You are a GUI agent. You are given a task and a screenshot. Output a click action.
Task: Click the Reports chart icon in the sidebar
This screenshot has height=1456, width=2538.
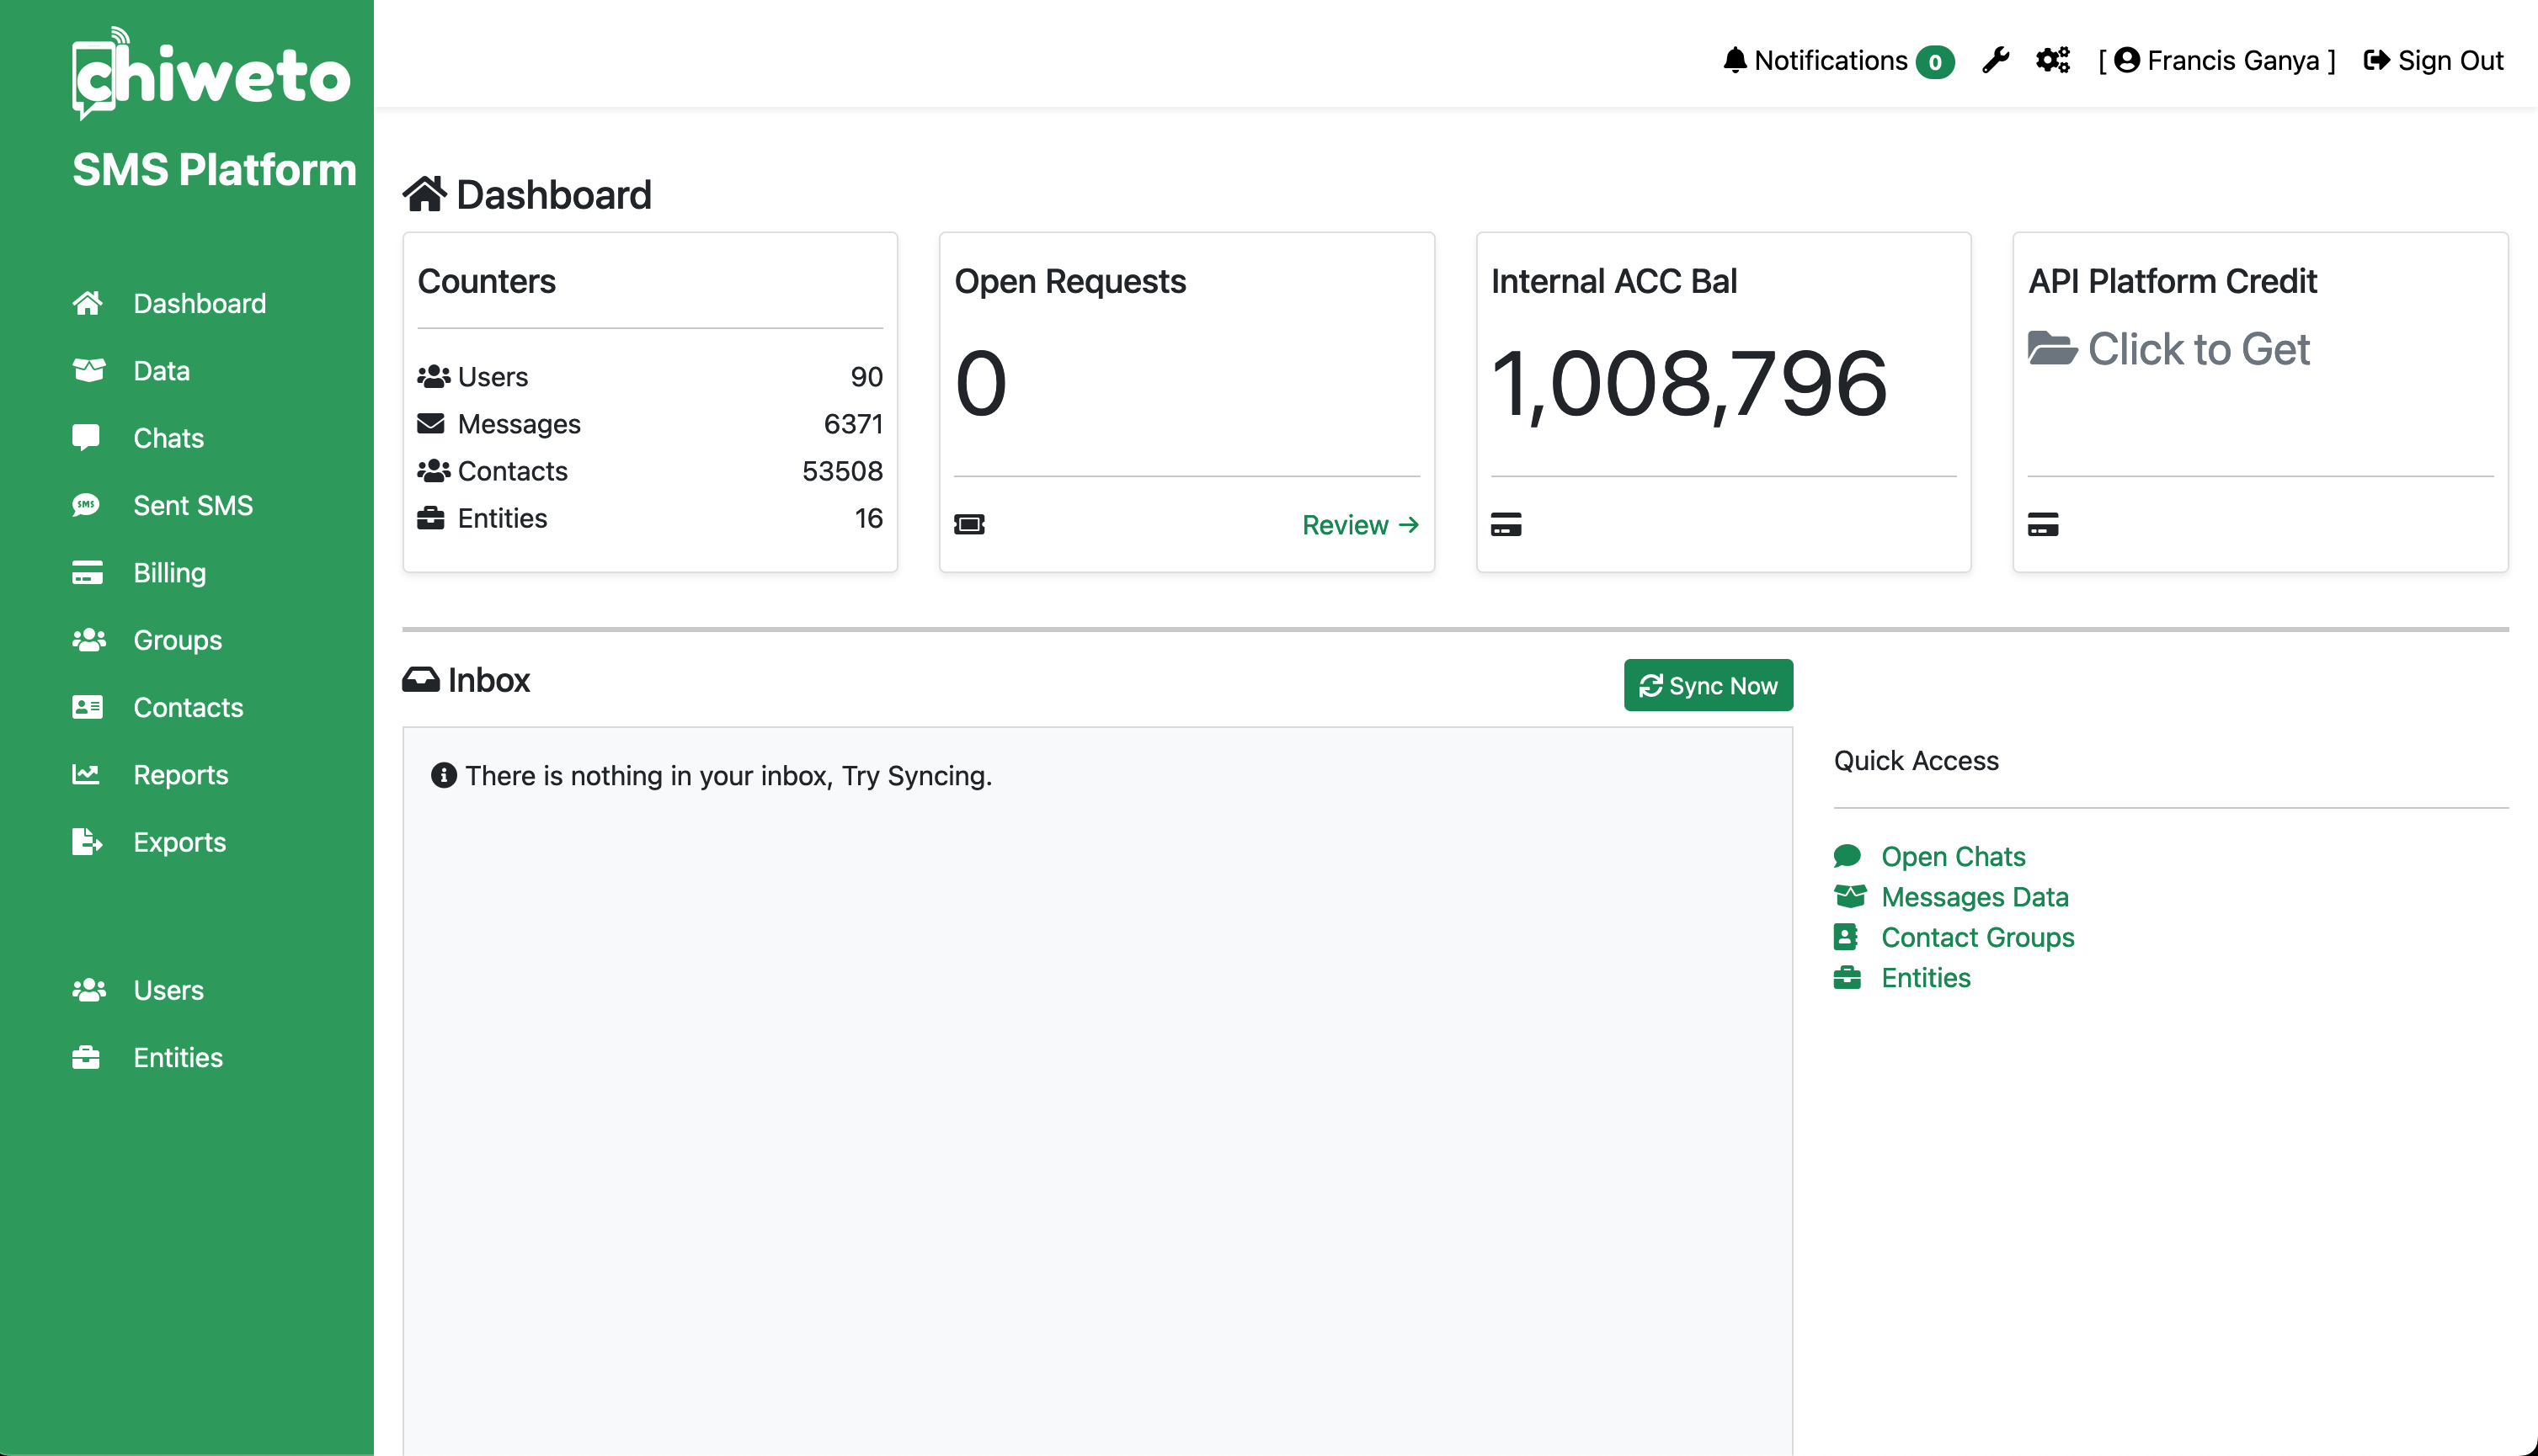point(86,774)
